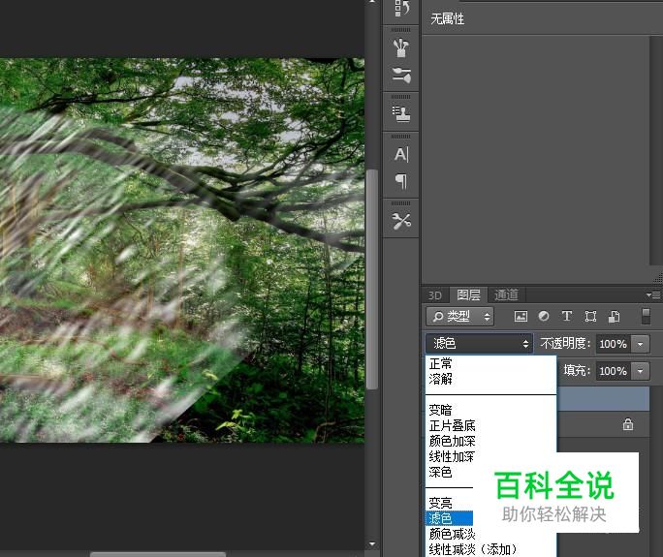The image size is (663, 557).
Task: Expand the fill slider arrow
Action: [x=640, y=371]
